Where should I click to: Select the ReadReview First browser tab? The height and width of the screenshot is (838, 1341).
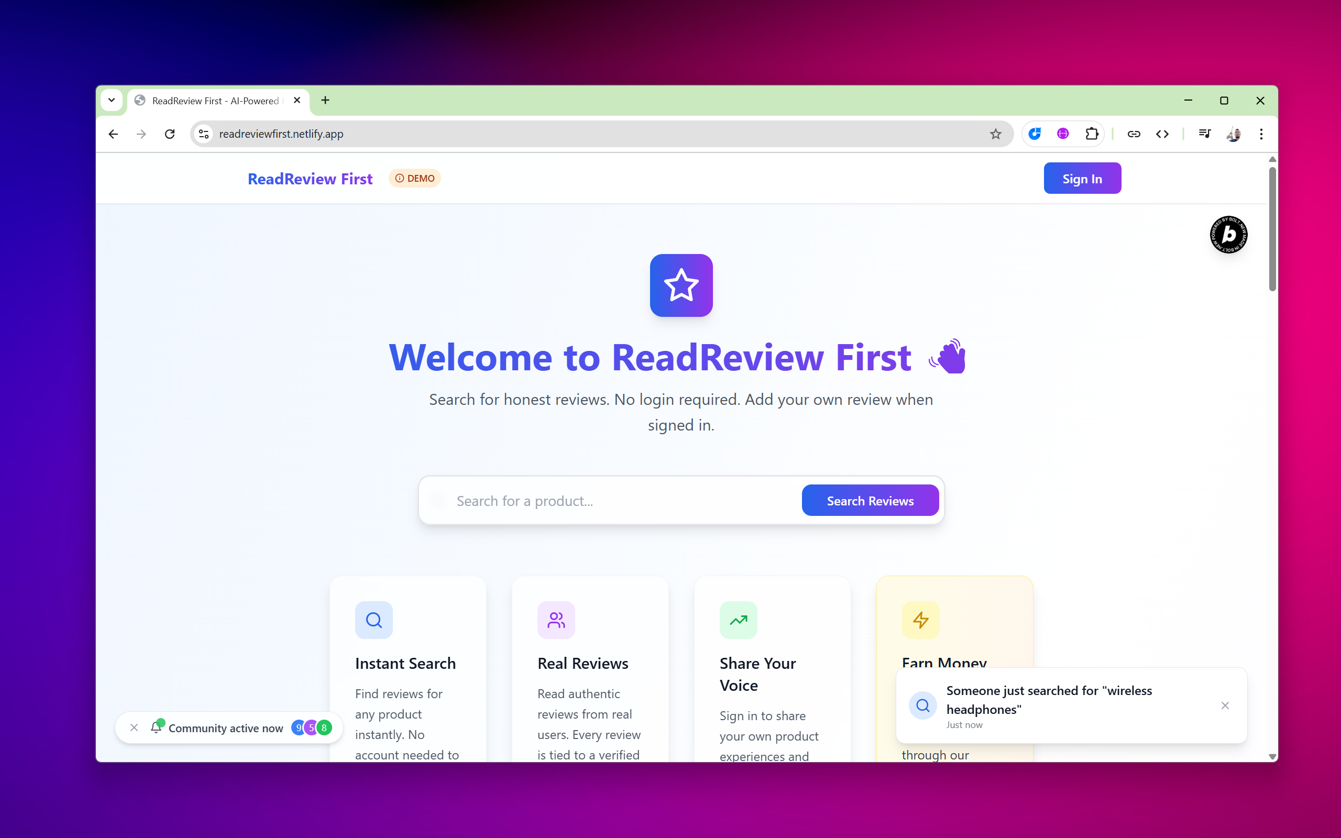[216, 101]
